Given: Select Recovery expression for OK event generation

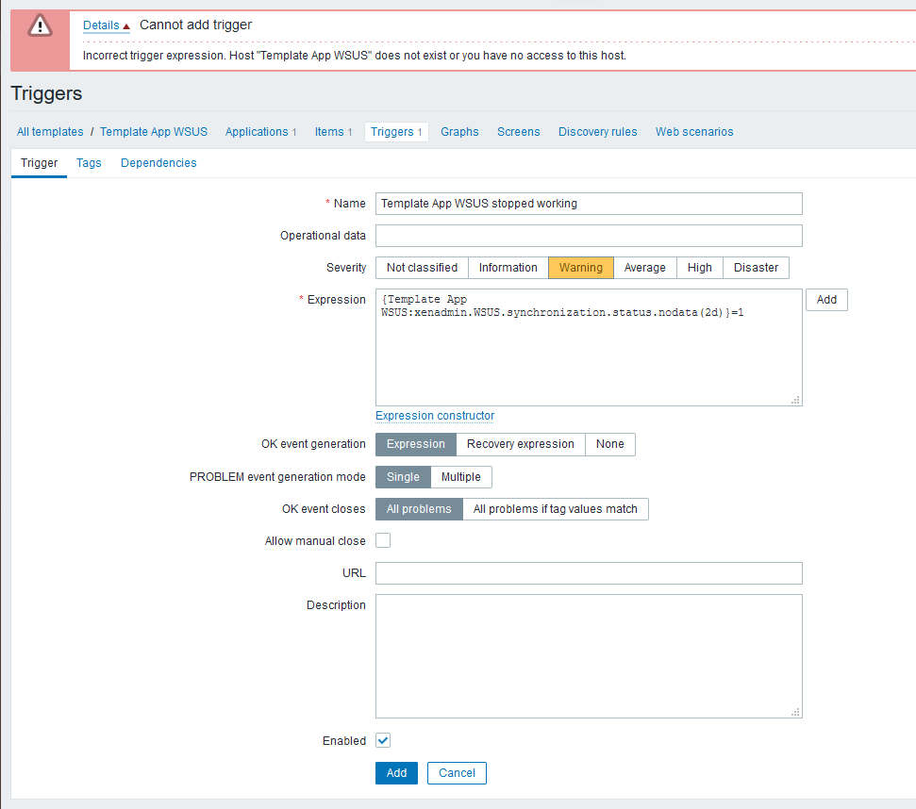Looking at the screenshot, I should pyautogui.click(x=521, y=444).
